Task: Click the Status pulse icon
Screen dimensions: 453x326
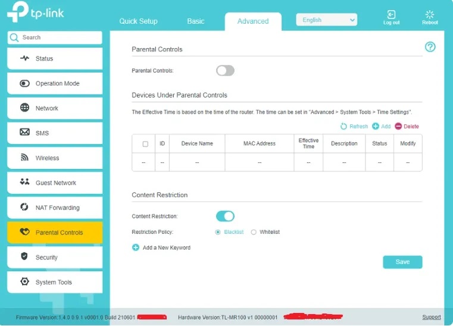Action: tap(24, 58)
